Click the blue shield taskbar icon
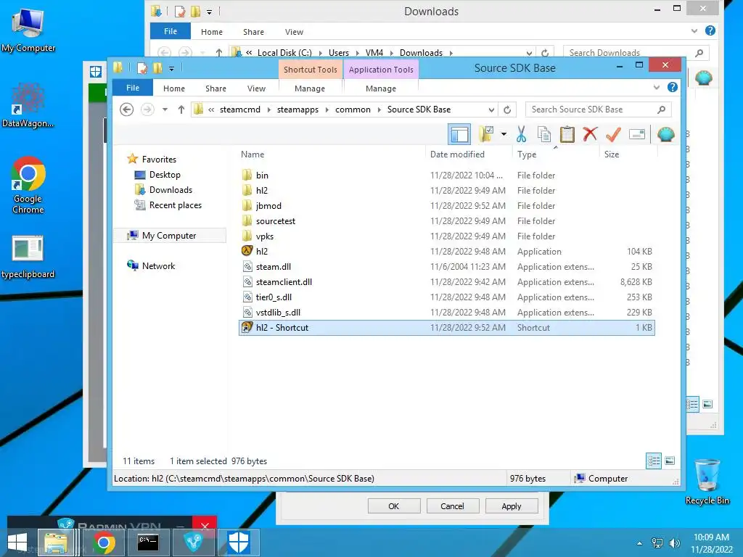 pyautogui.click(x=238, y=542)
